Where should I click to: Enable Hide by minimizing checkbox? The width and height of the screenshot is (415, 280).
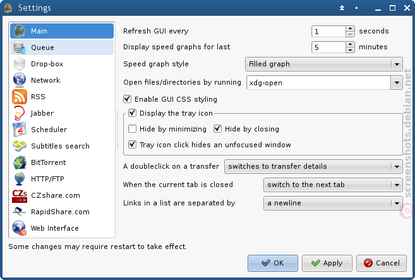point(133,129)
